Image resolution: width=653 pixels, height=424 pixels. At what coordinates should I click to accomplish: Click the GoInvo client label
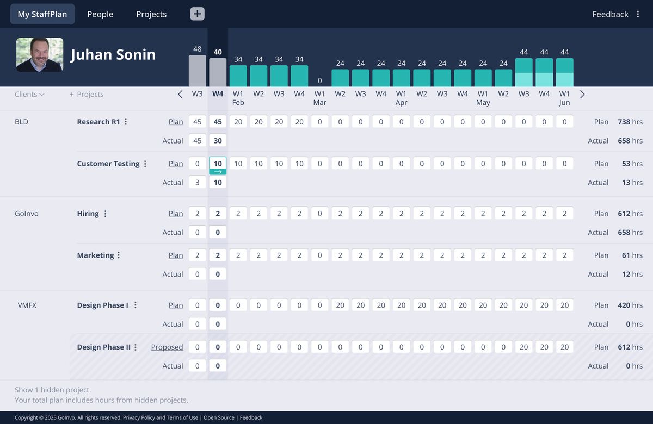coord(26,214)
